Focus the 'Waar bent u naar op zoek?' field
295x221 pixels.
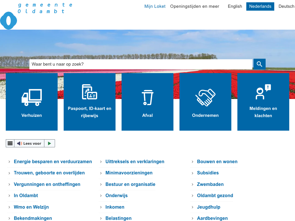pos(141,64)
